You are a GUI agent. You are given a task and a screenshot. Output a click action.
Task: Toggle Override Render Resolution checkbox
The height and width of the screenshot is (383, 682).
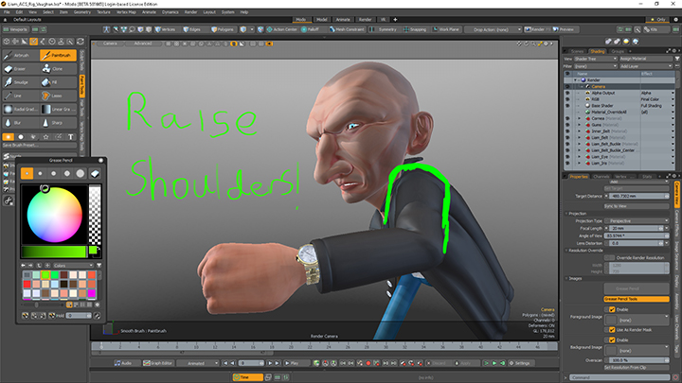pyautogui.click(x=608, y=257)
